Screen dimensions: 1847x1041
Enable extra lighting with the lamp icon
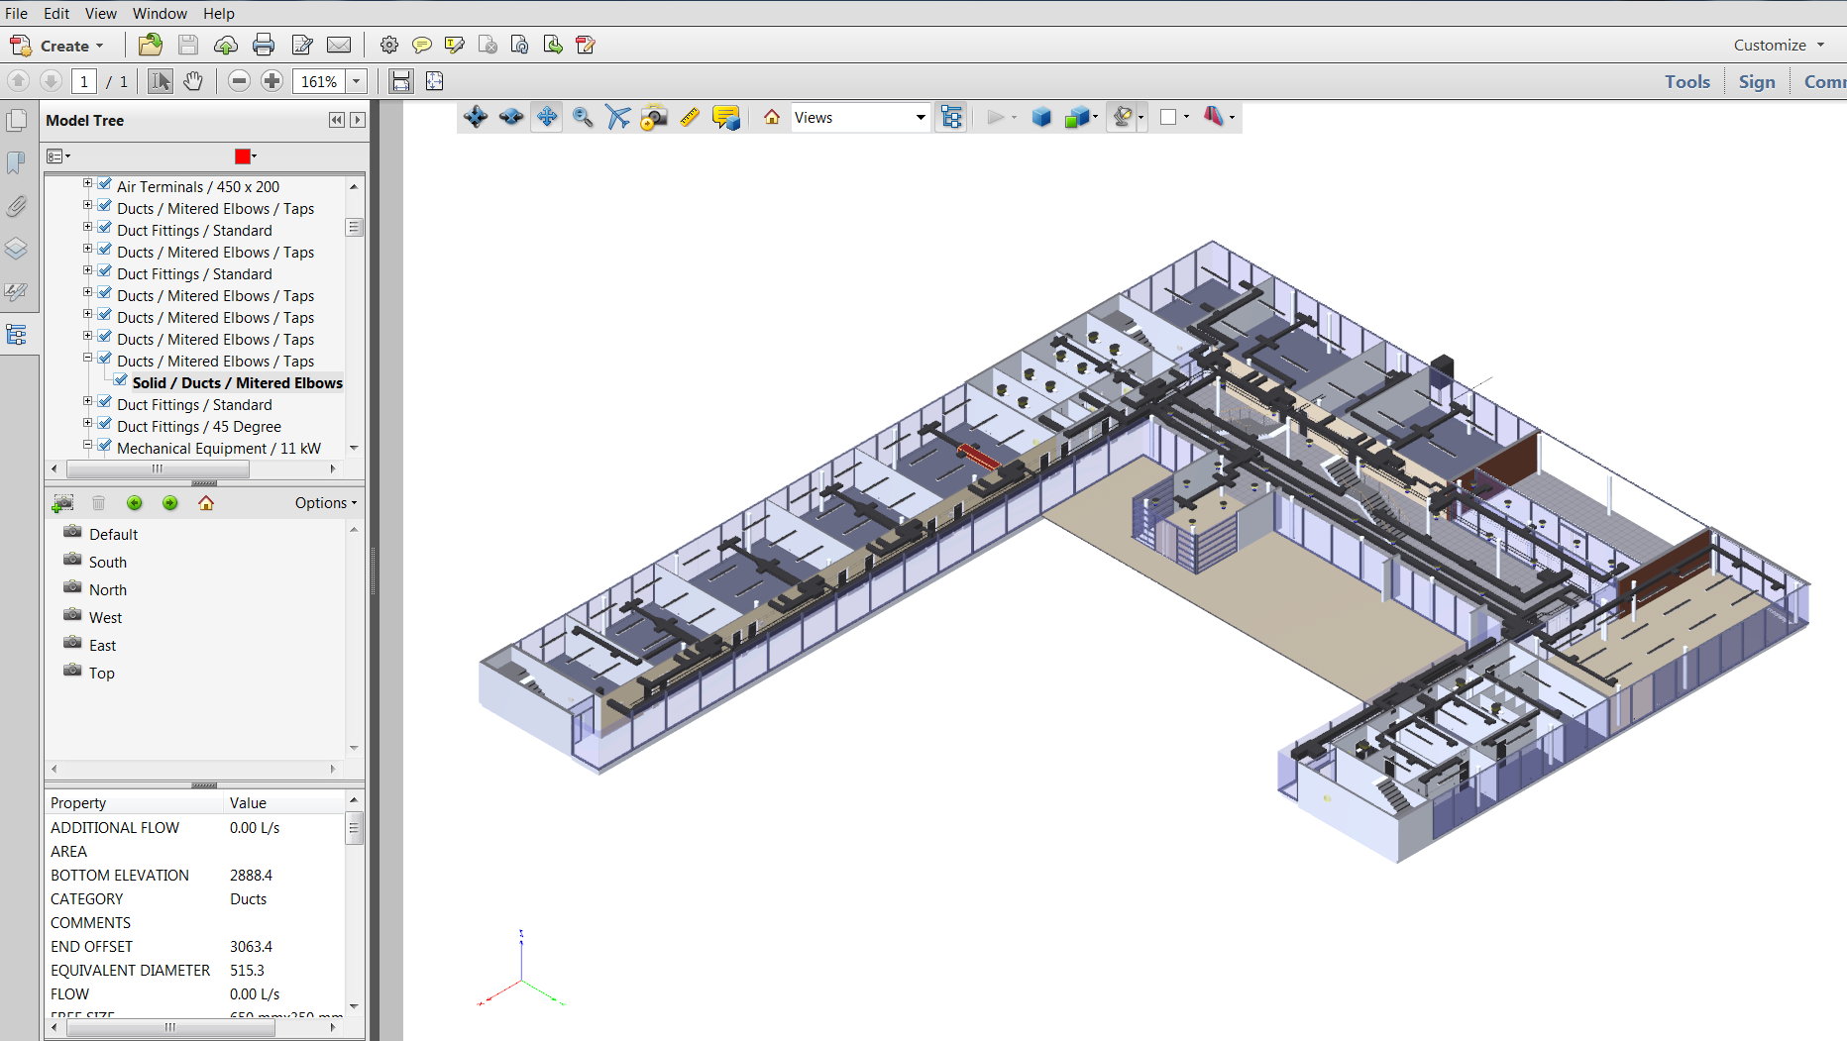(x=1123, y=117)
